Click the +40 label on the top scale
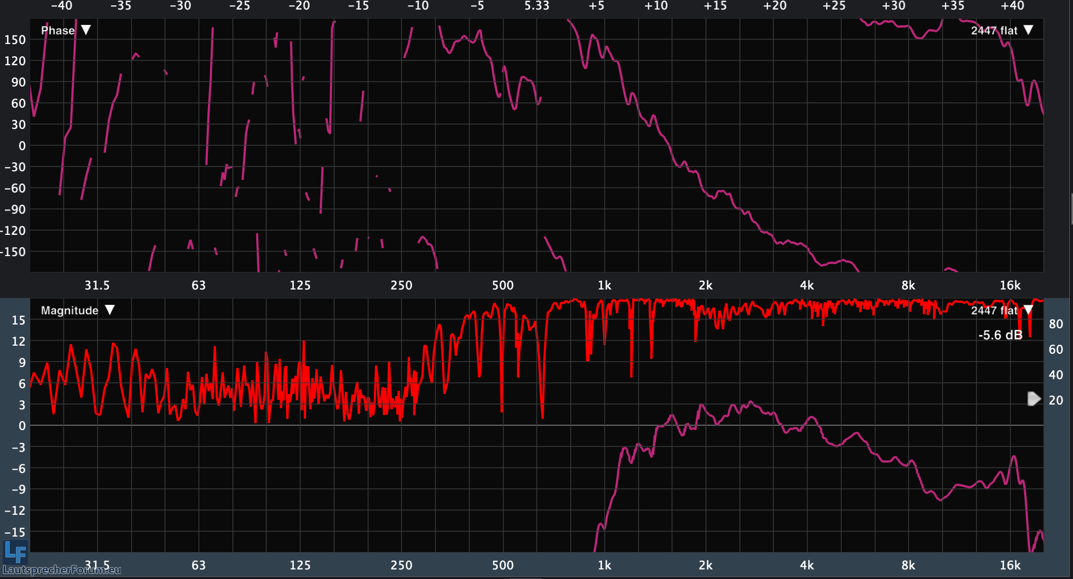This screenshot has height=579, width=1073. pos(1012,6)
